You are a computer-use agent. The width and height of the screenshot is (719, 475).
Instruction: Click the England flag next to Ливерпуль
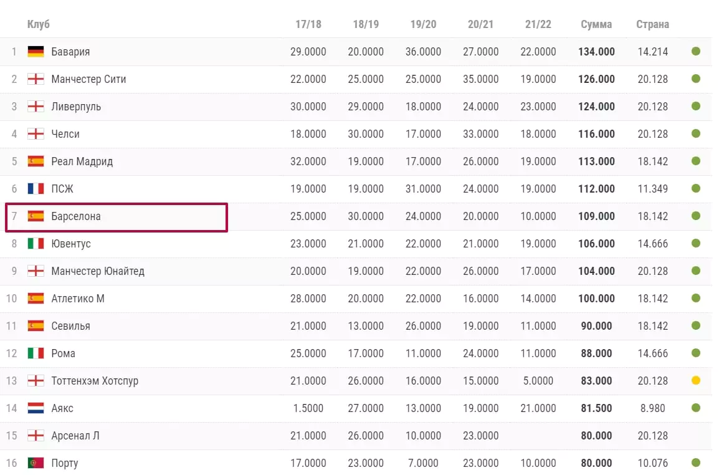pos(36,107)
